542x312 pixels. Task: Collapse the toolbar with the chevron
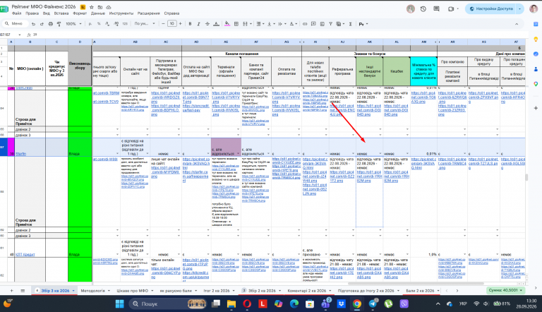[x=517, y=24]
